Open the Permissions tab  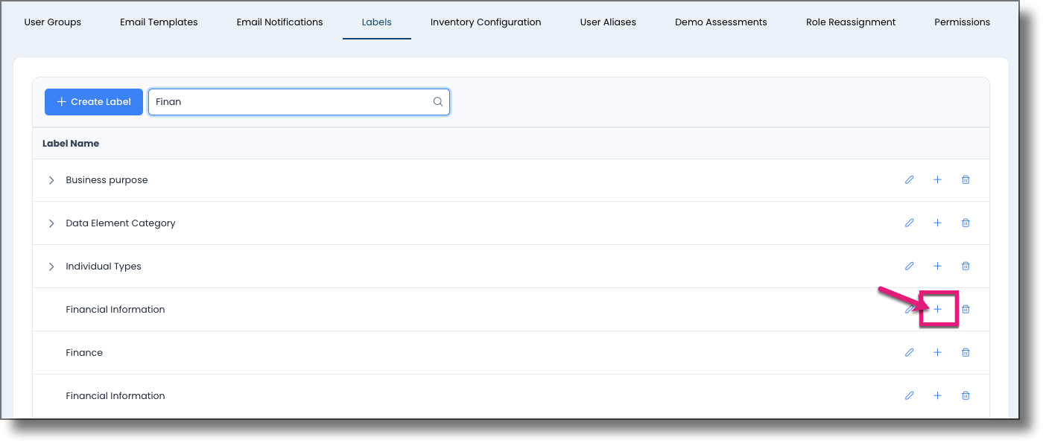(x=963, y=22)
